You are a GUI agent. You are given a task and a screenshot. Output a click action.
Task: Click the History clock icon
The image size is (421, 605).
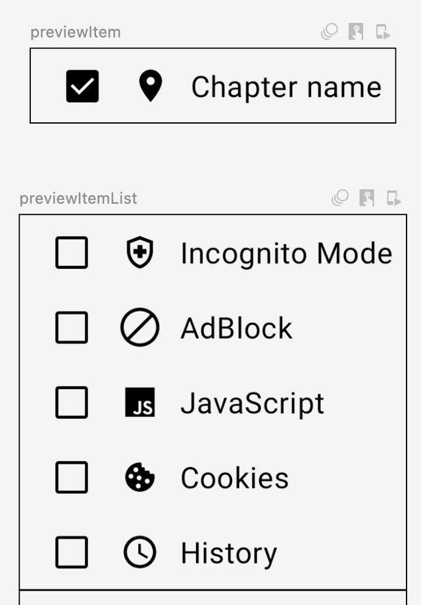pos(139,552)
